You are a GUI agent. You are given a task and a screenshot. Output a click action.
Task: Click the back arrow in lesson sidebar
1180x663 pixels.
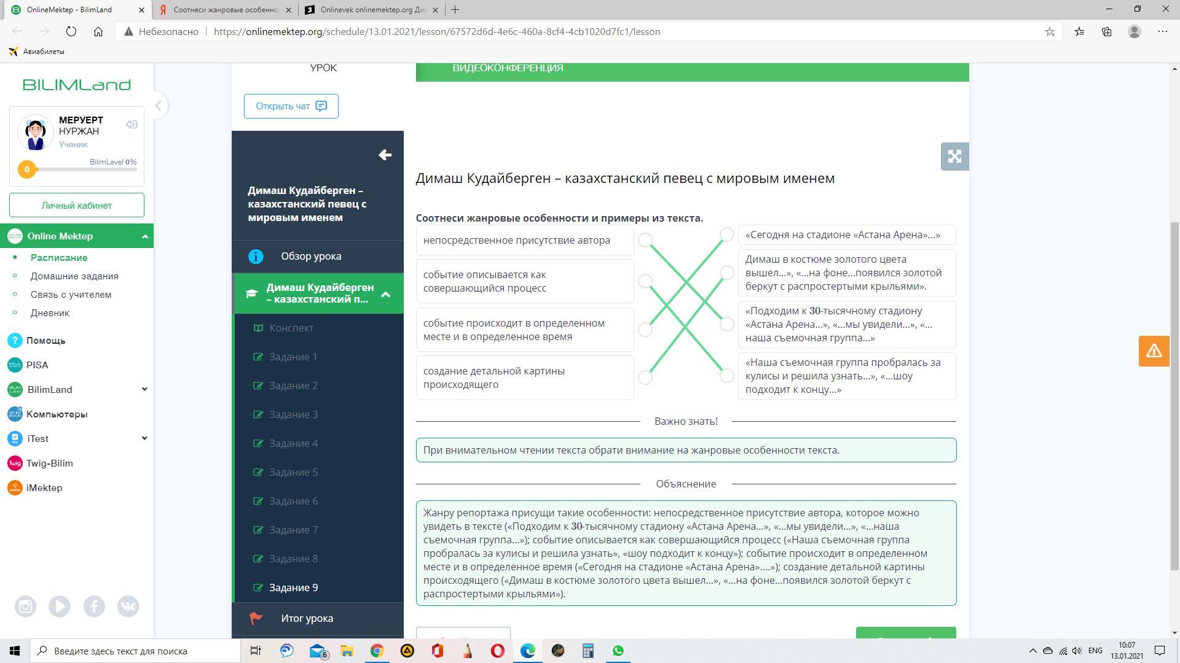[x=385, y=155]
